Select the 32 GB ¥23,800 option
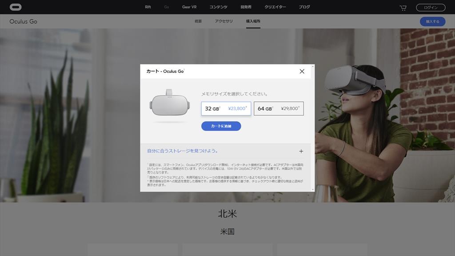Screen dimensions: 455x256 coord(226,108)
